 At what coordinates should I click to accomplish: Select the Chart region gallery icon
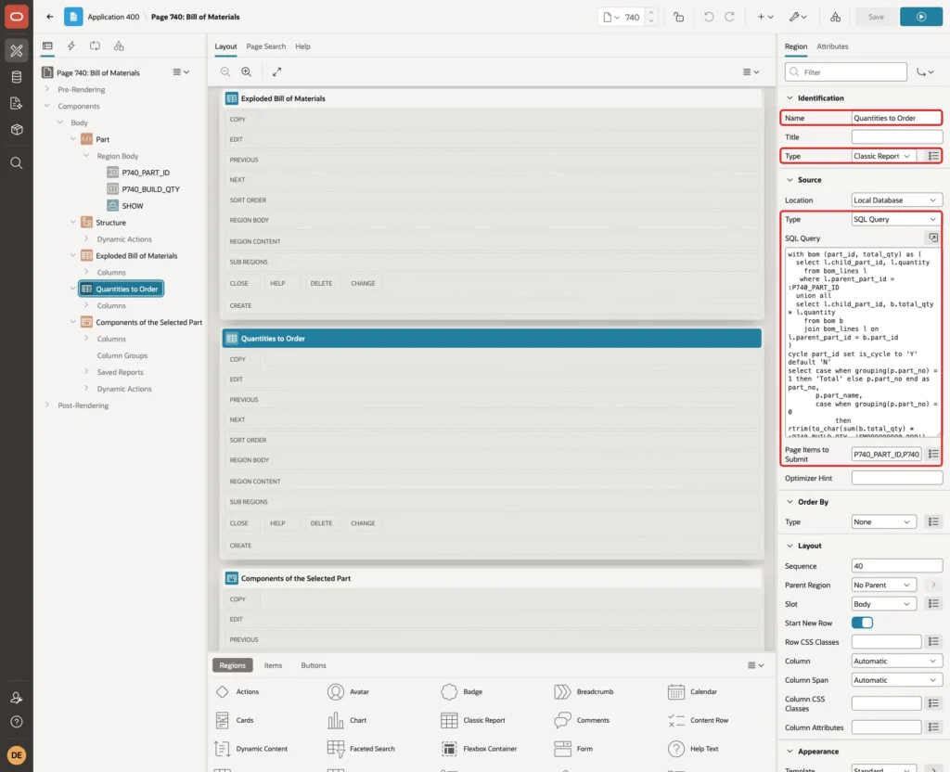(336, 720)
